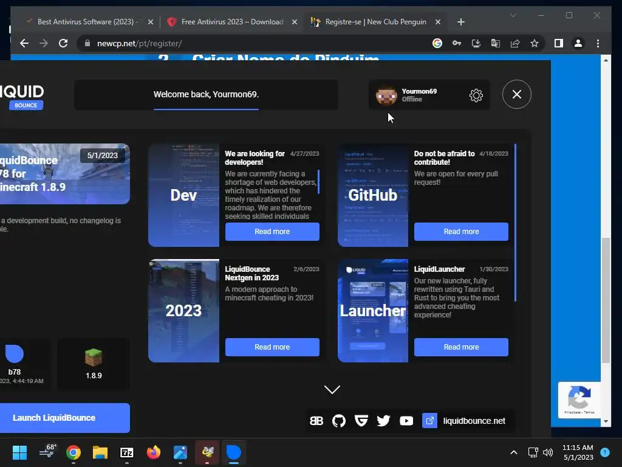Open the forum icon beside GitHub
This screenshot has height=467, width=622.
pos(316,421)
